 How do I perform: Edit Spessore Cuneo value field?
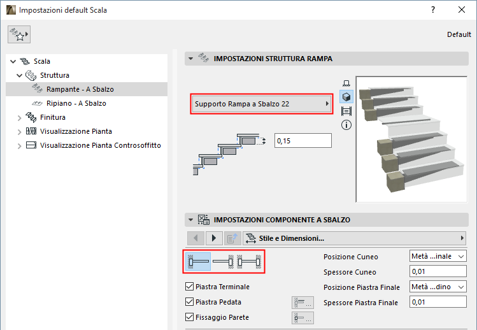[x=438, y=271]
